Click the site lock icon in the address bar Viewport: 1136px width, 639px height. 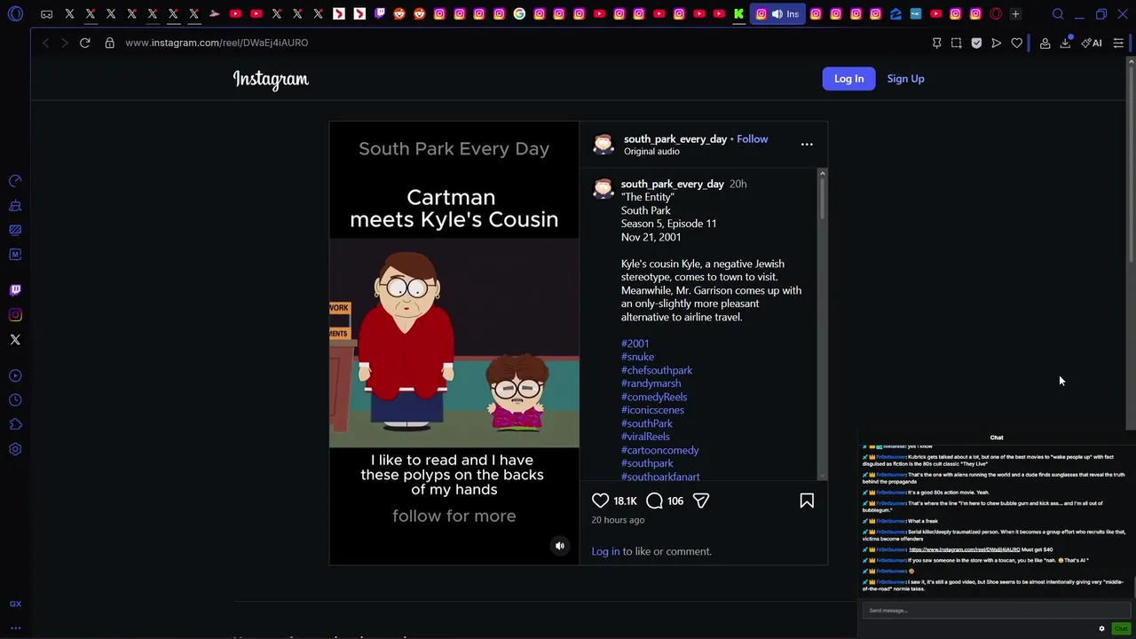pyautogui.click(x=110, y=43)
